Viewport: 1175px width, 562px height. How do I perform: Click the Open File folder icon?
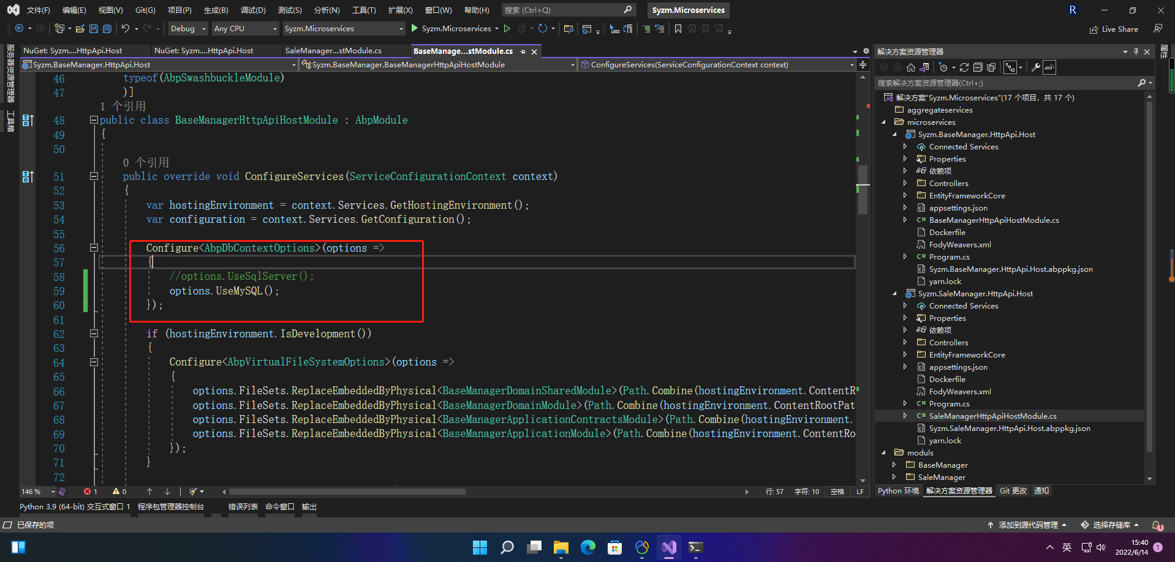(80, 29)
